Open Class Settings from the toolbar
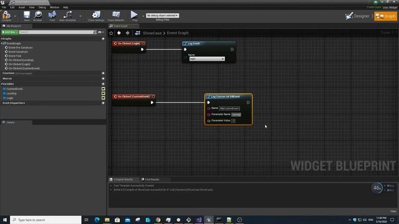Image resolution: width=399 pixels, height=224 pixels. (x=96, y=16)
